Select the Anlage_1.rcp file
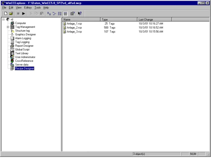The image size is (211, 158). pos(74,24)
